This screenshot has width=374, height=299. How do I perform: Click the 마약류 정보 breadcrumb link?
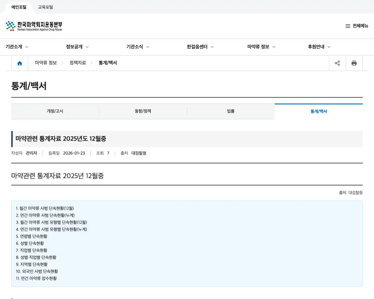click(x=45, y=63)
